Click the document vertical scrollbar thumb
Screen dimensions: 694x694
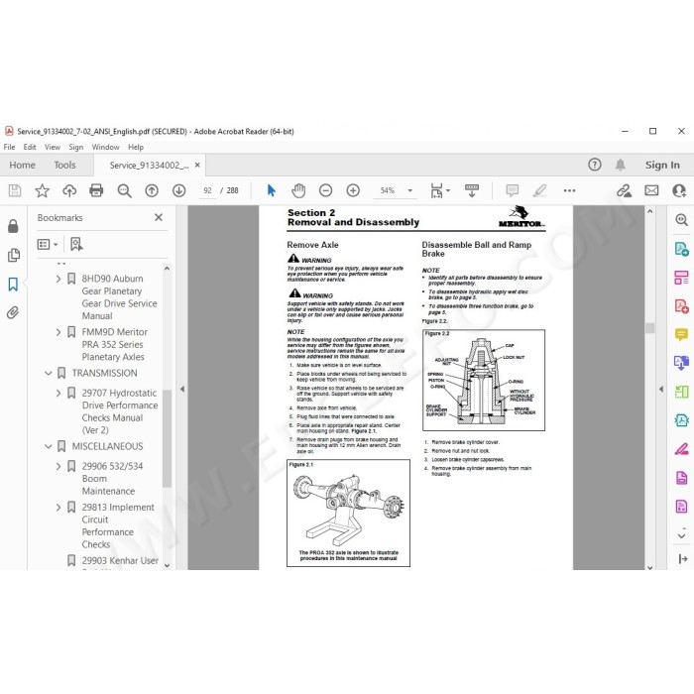pyautogui.click(x=649, y=328)
